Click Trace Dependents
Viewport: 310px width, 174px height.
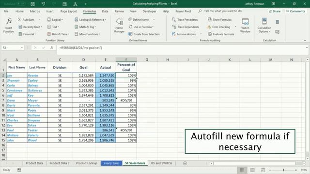click(186, 27)
